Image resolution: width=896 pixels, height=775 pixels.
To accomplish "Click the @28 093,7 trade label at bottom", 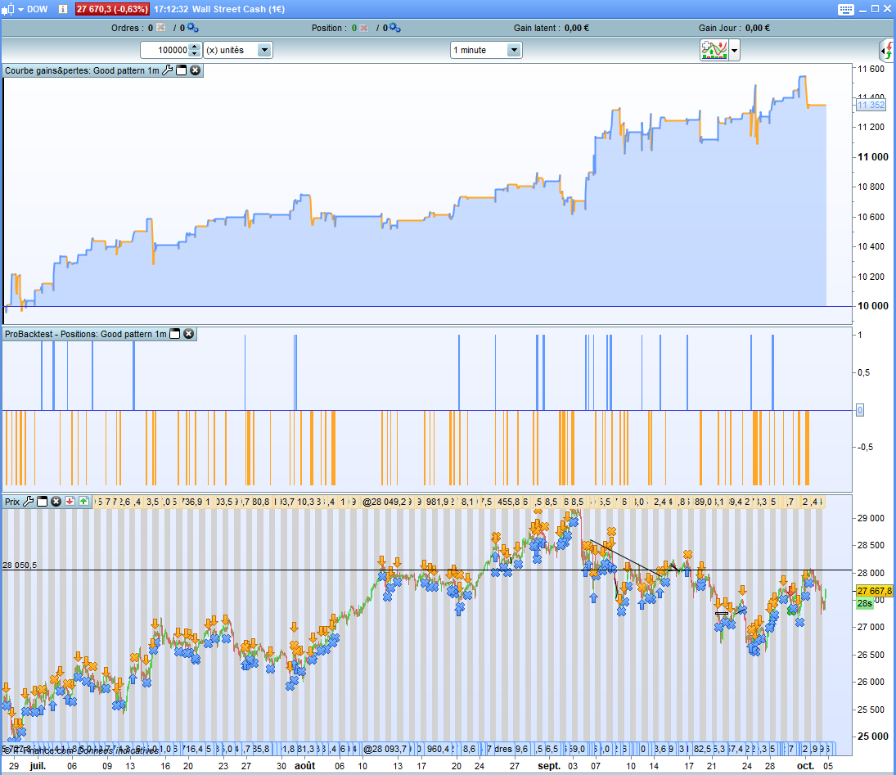I will [x=385, y=748].
